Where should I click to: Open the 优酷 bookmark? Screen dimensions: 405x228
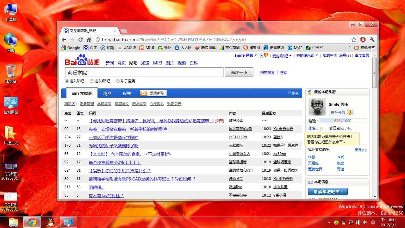pos(107,48)
